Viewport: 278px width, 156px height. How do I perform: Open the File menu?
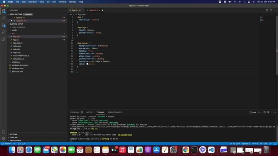click(17, 2)
